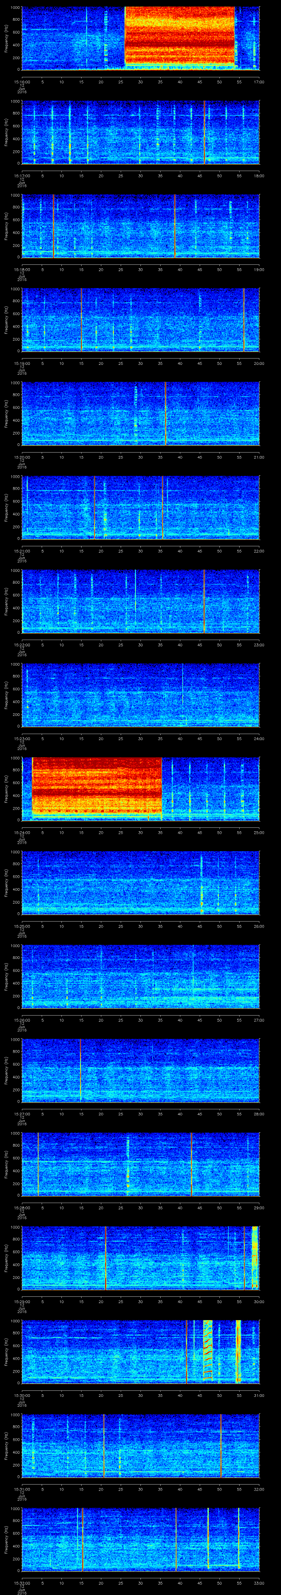
Task: Click the 15:23:00 start time label
Action: (x=22, y=738)
